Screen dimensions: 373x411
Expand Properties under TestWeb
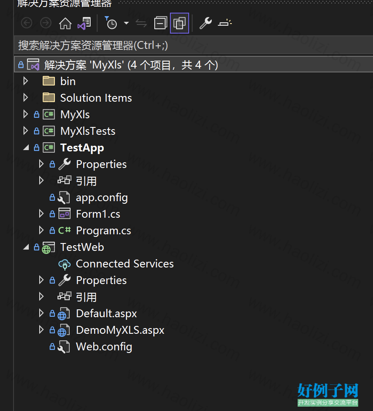41,280
